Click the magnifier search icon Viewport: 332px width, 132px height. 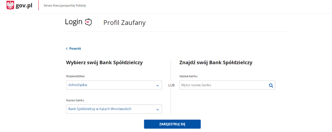click(271, 86)
